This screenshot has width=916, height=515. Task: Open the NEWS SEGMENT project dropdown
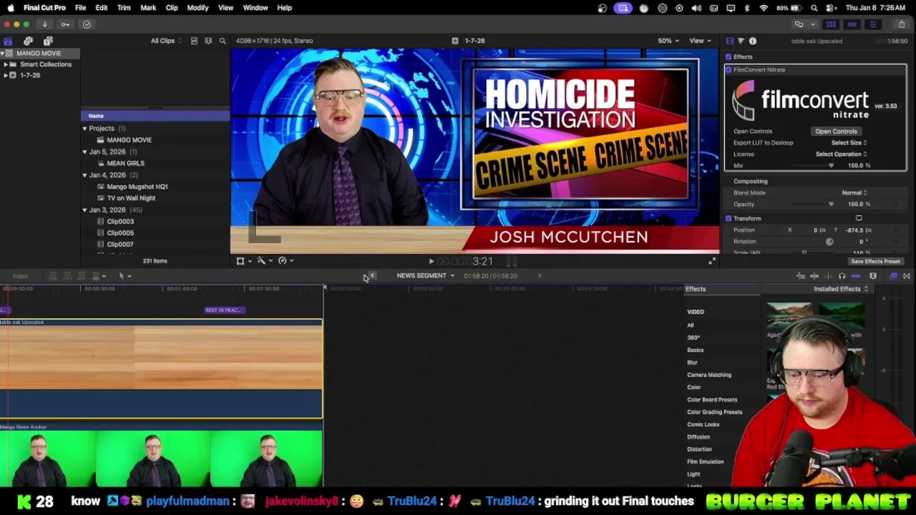click(x=425, y=276)
